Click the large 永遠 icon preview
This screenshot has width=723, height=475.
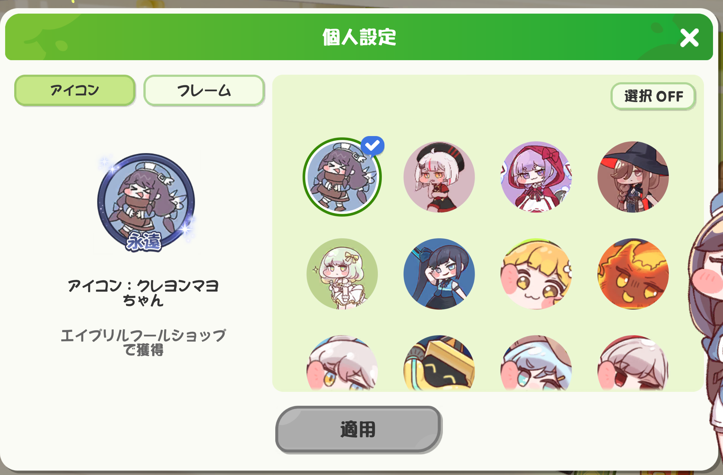[x=146, y=203]
